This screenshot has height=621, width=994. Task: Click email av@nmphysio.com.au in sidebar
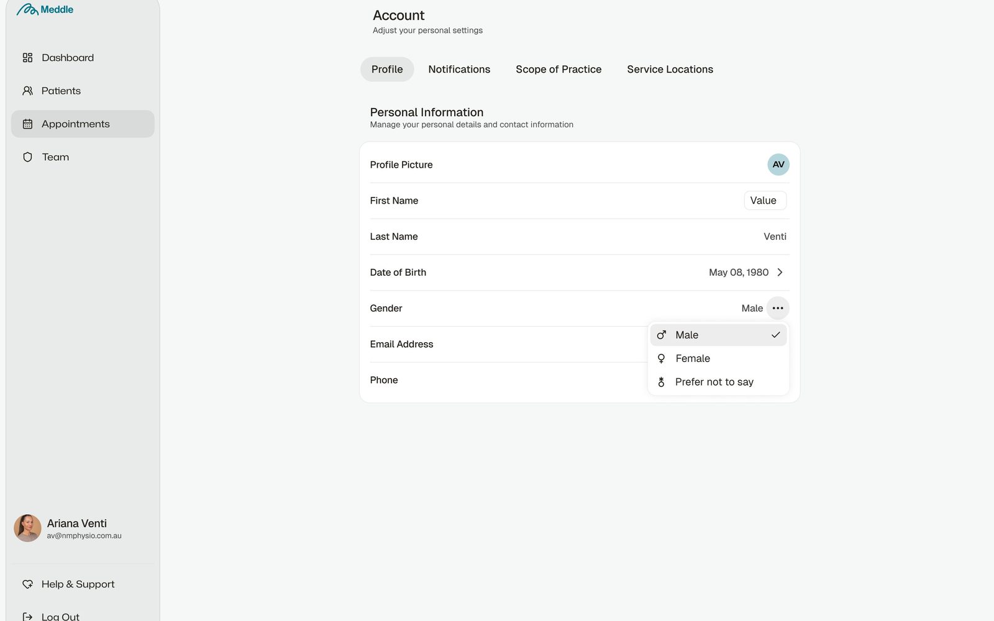pos(84,536)
